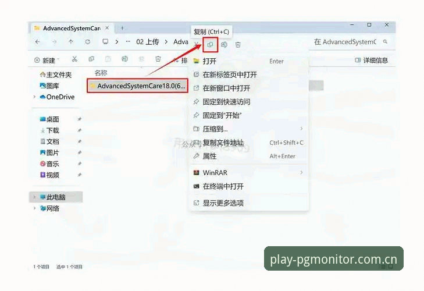Click the Copy icon in context menu
This screenshot has height=291, width=424.
[210, 45]
